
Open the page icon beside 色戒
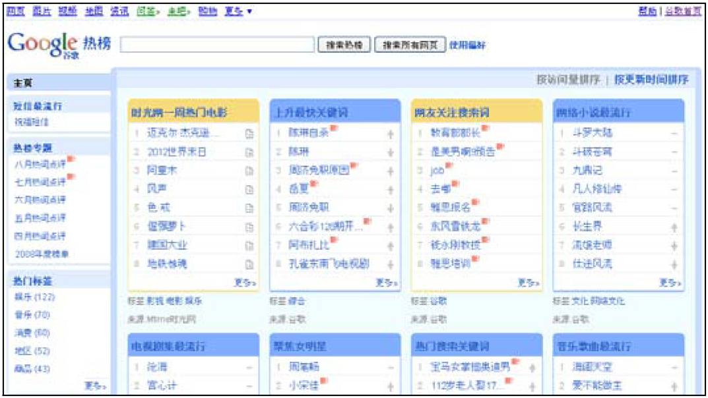[x=249, y=208]
